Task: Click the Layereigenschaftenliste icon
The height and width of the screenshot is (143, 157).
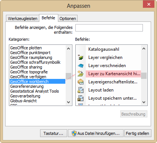Action: [81, 82]
